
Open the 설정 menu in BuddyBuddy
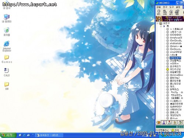coord(178,7)
